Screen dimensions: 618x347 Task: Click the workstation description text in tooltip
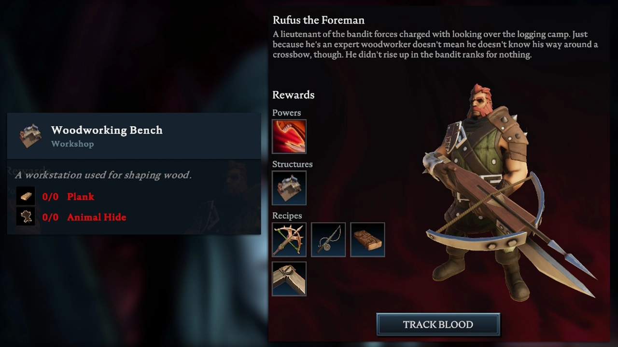coord(103,175)
